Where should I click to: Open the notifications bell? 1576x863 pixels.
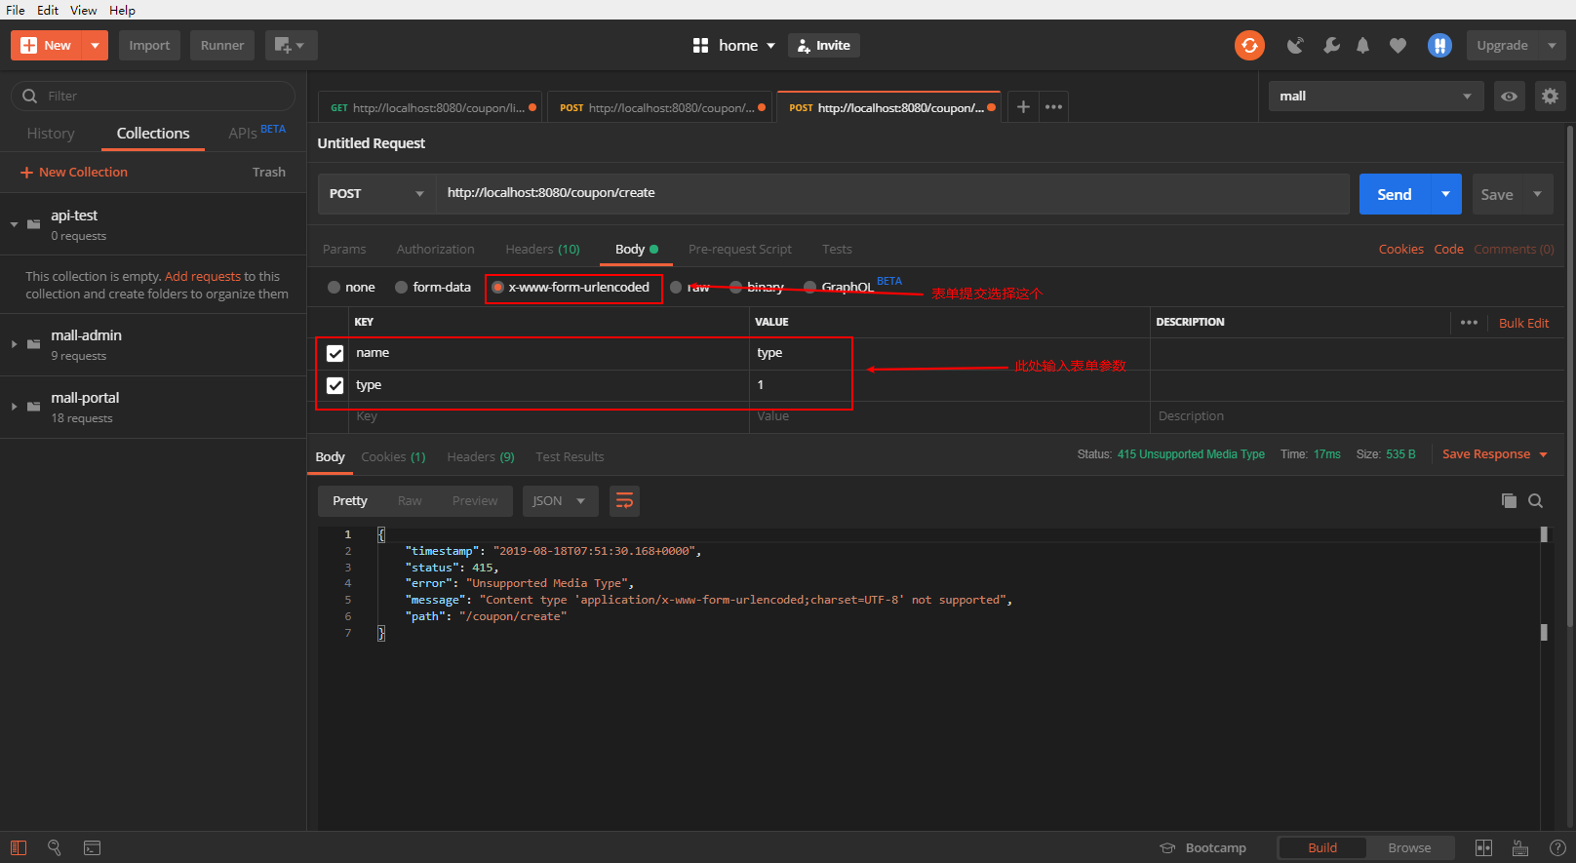click(x=1362, y=46)
